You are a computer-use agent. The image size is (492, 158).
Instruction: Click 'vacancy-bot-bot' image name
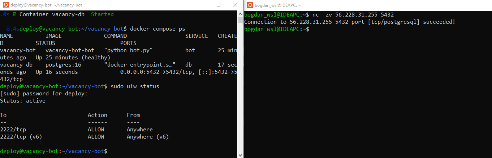[70, 50]
